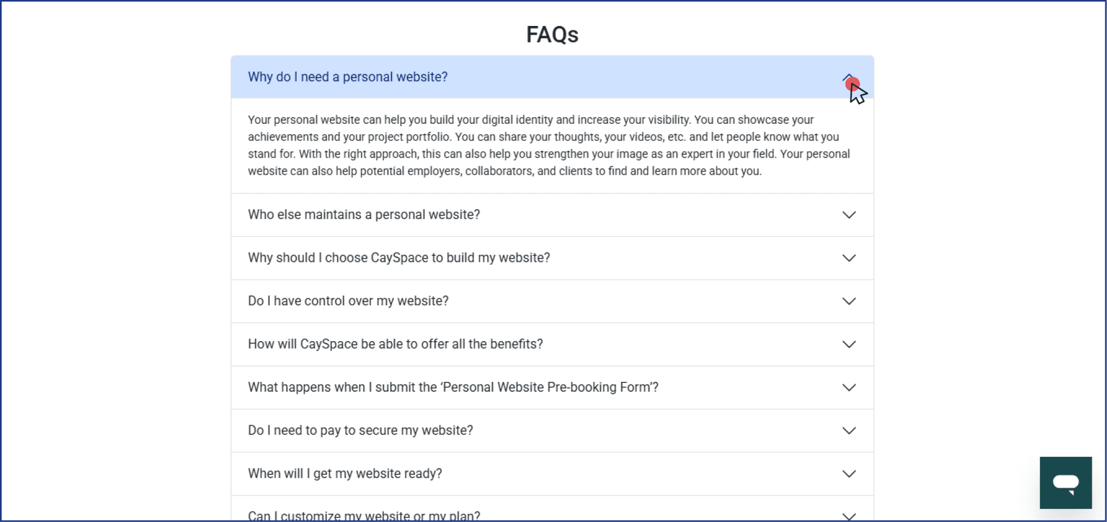Click the down arrow beside 'When will I get my website ready?'
The image size is (1107, 522).
coord(849,474)
